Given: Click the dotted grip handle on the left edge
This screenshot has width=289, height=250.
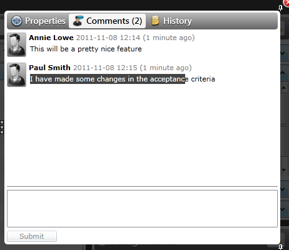Looking at the screenshot, I should click(x=2, y=127).
